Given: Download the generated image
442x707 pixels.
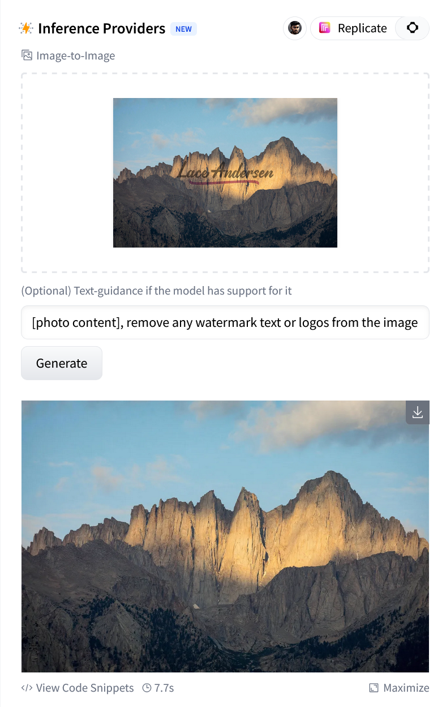Looking at the screenshot, I should coord(418,412).
